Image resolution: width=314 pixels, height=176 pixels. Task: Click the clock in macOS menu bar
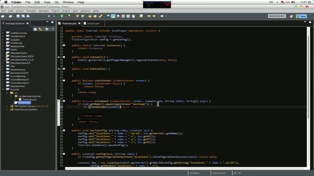coord(304,2)
